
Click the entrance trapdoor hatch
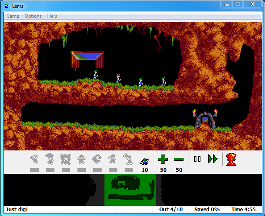pyautogui.click(x=87, y=59)
